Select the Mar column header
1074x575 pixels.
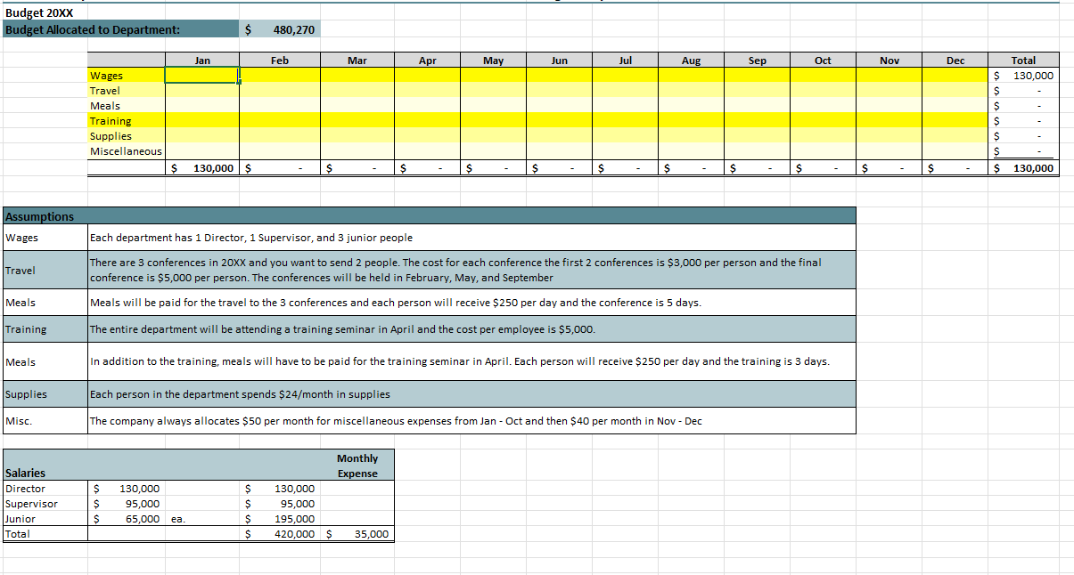point(357,61)
